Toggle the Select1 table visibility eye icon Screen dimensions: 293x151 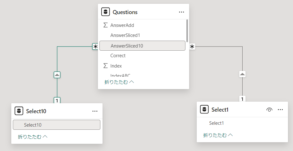click(x=269, y=109)
